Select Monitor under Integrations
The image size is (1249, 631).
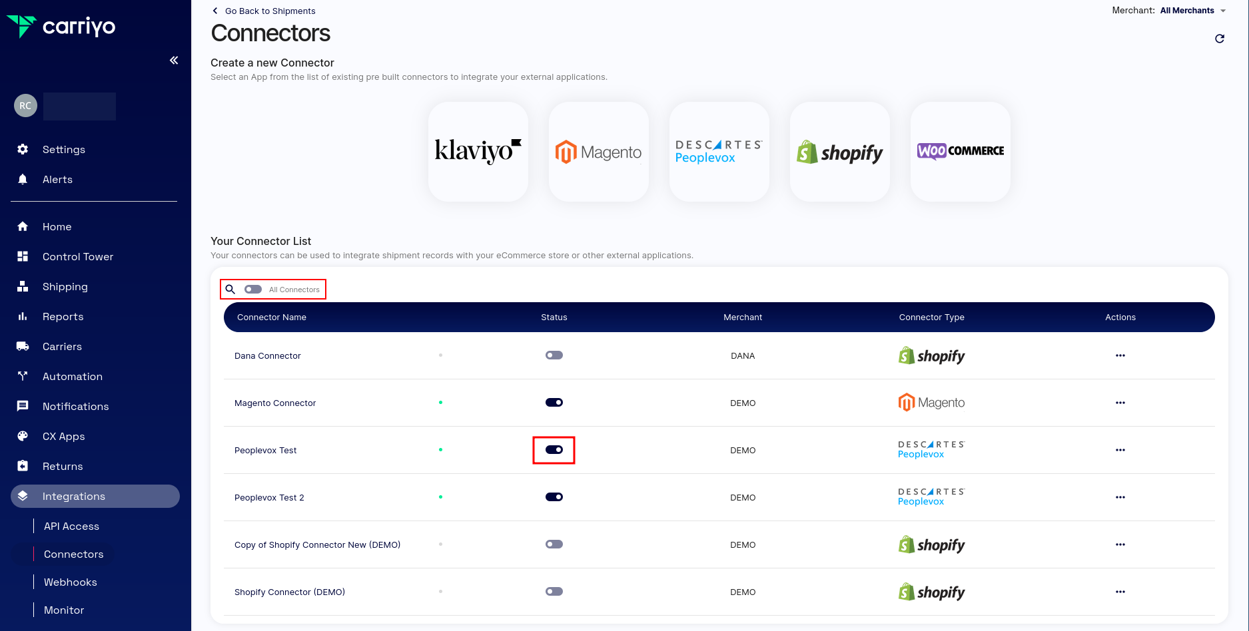(64, 610)
